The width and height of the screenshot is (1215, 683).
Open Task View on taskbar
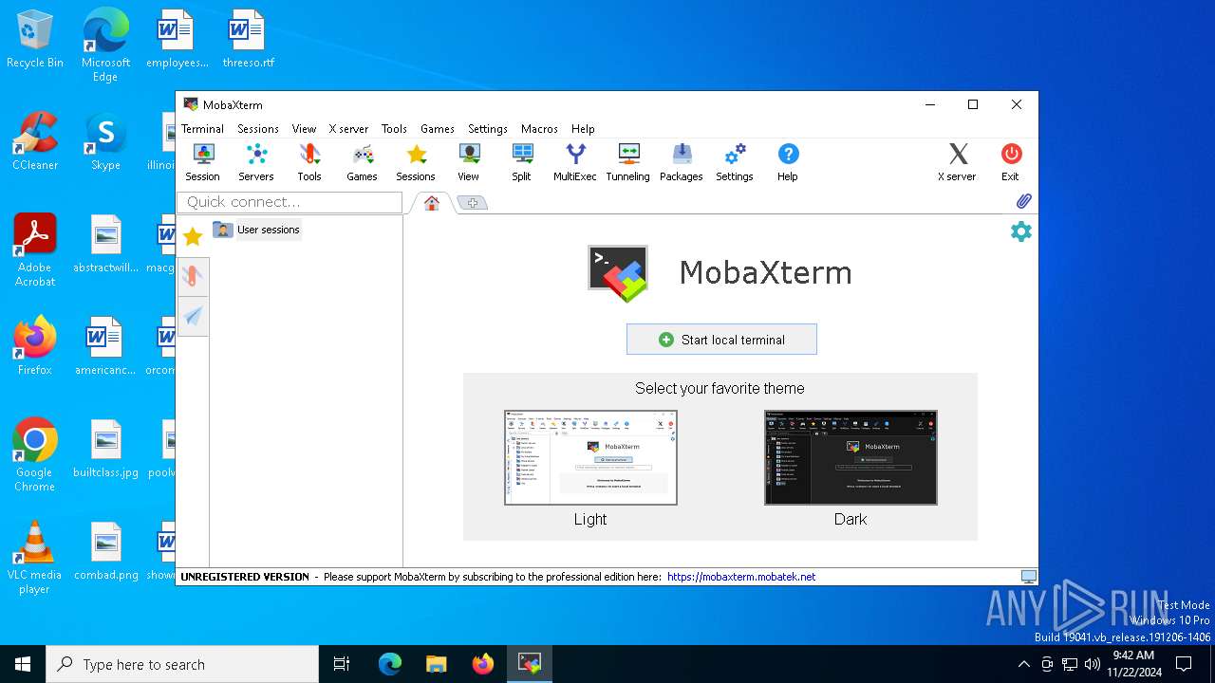coord(342,664)
